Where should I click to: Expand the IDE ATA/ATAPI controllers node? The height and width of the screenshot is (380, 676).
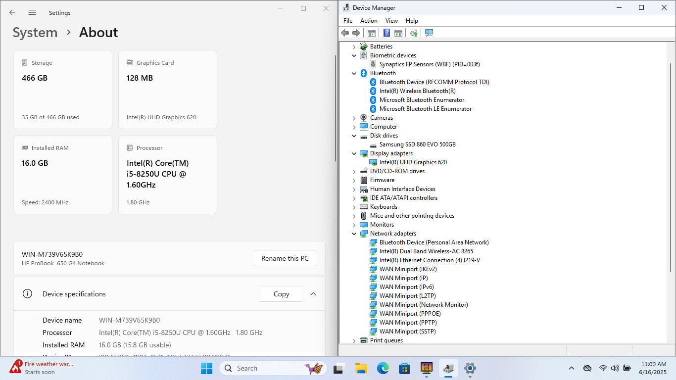click(354, 198)
